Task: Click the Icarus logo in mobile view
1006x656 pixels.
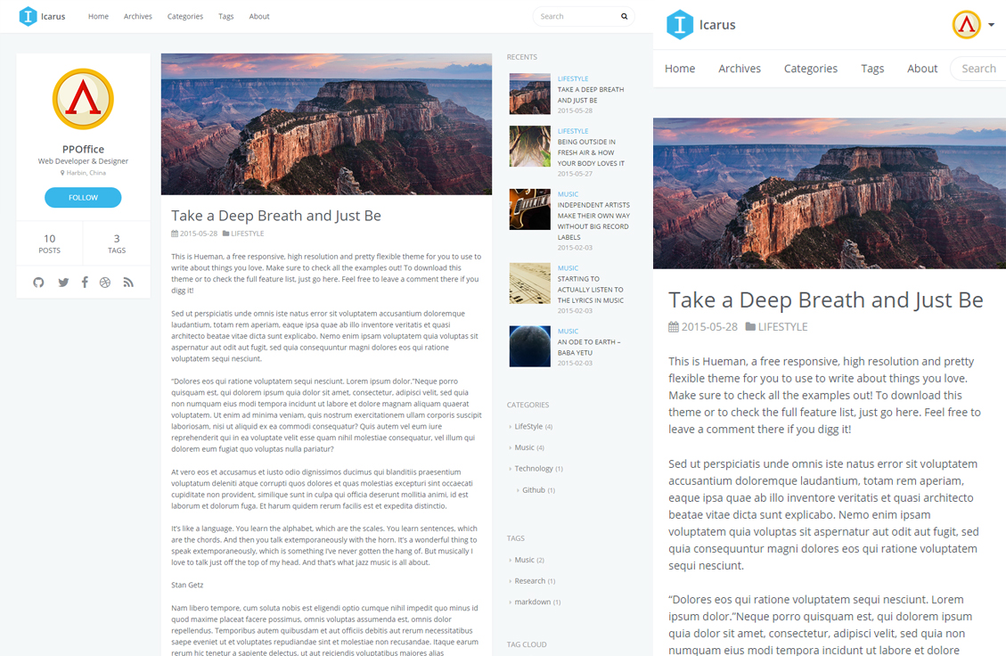Action: click(680, 25)
